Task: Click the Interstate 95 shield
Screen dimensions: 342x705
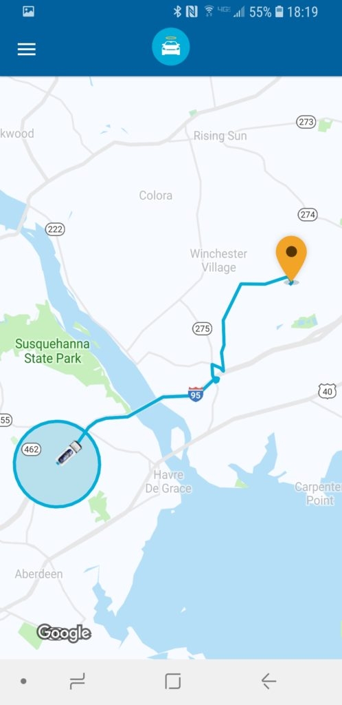Action: 196,393
